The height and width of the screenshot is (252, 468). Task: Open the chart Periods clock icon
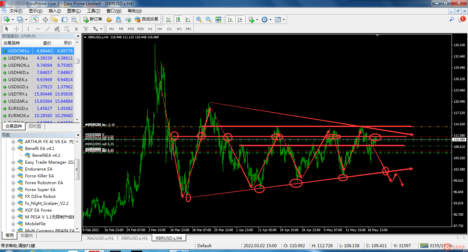click(264, 20)
